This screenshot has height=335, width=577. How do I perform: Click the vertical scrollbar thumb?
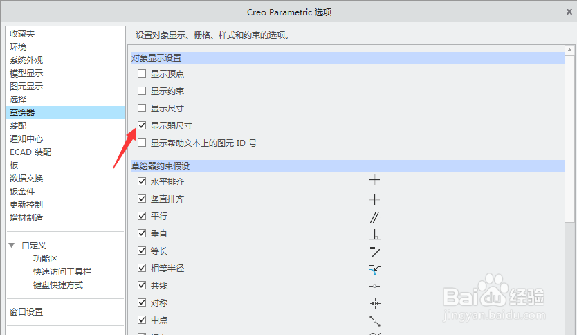click(569, 139)
